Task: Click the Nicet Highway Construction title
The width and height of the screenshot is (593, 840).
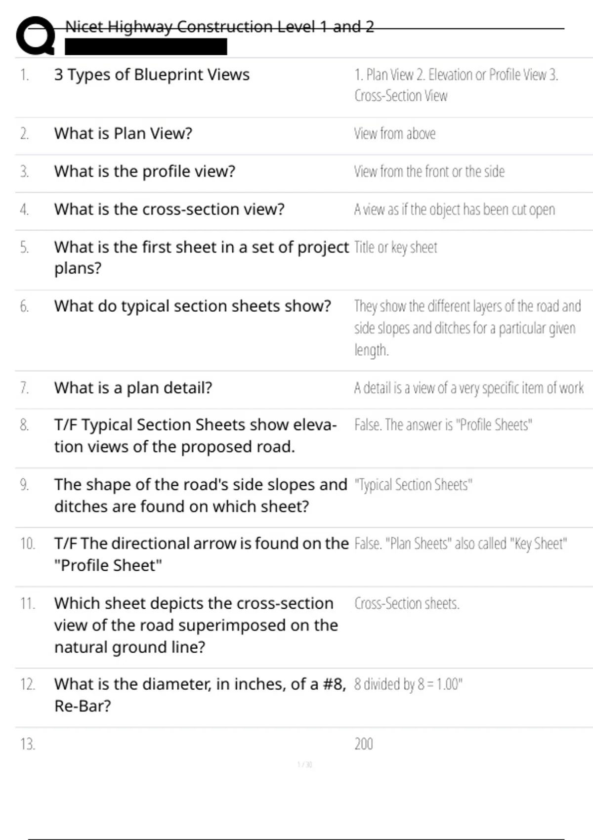Action: click(x=219, y=27)
